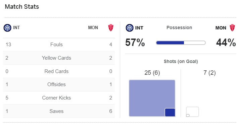Click the Inter logo in Possession panel

[130, 28]
